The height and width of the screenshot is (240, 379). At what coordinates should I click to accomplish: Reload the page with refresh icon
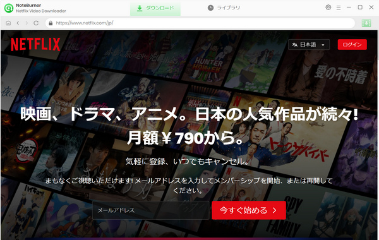(x=36, y=23)
